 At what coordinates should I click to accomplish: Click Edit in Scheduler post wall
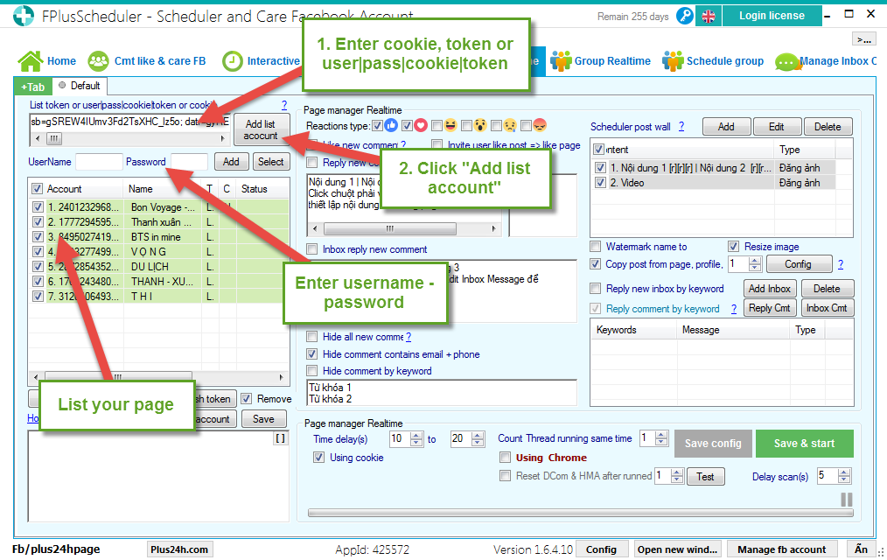tap(777, 127)
